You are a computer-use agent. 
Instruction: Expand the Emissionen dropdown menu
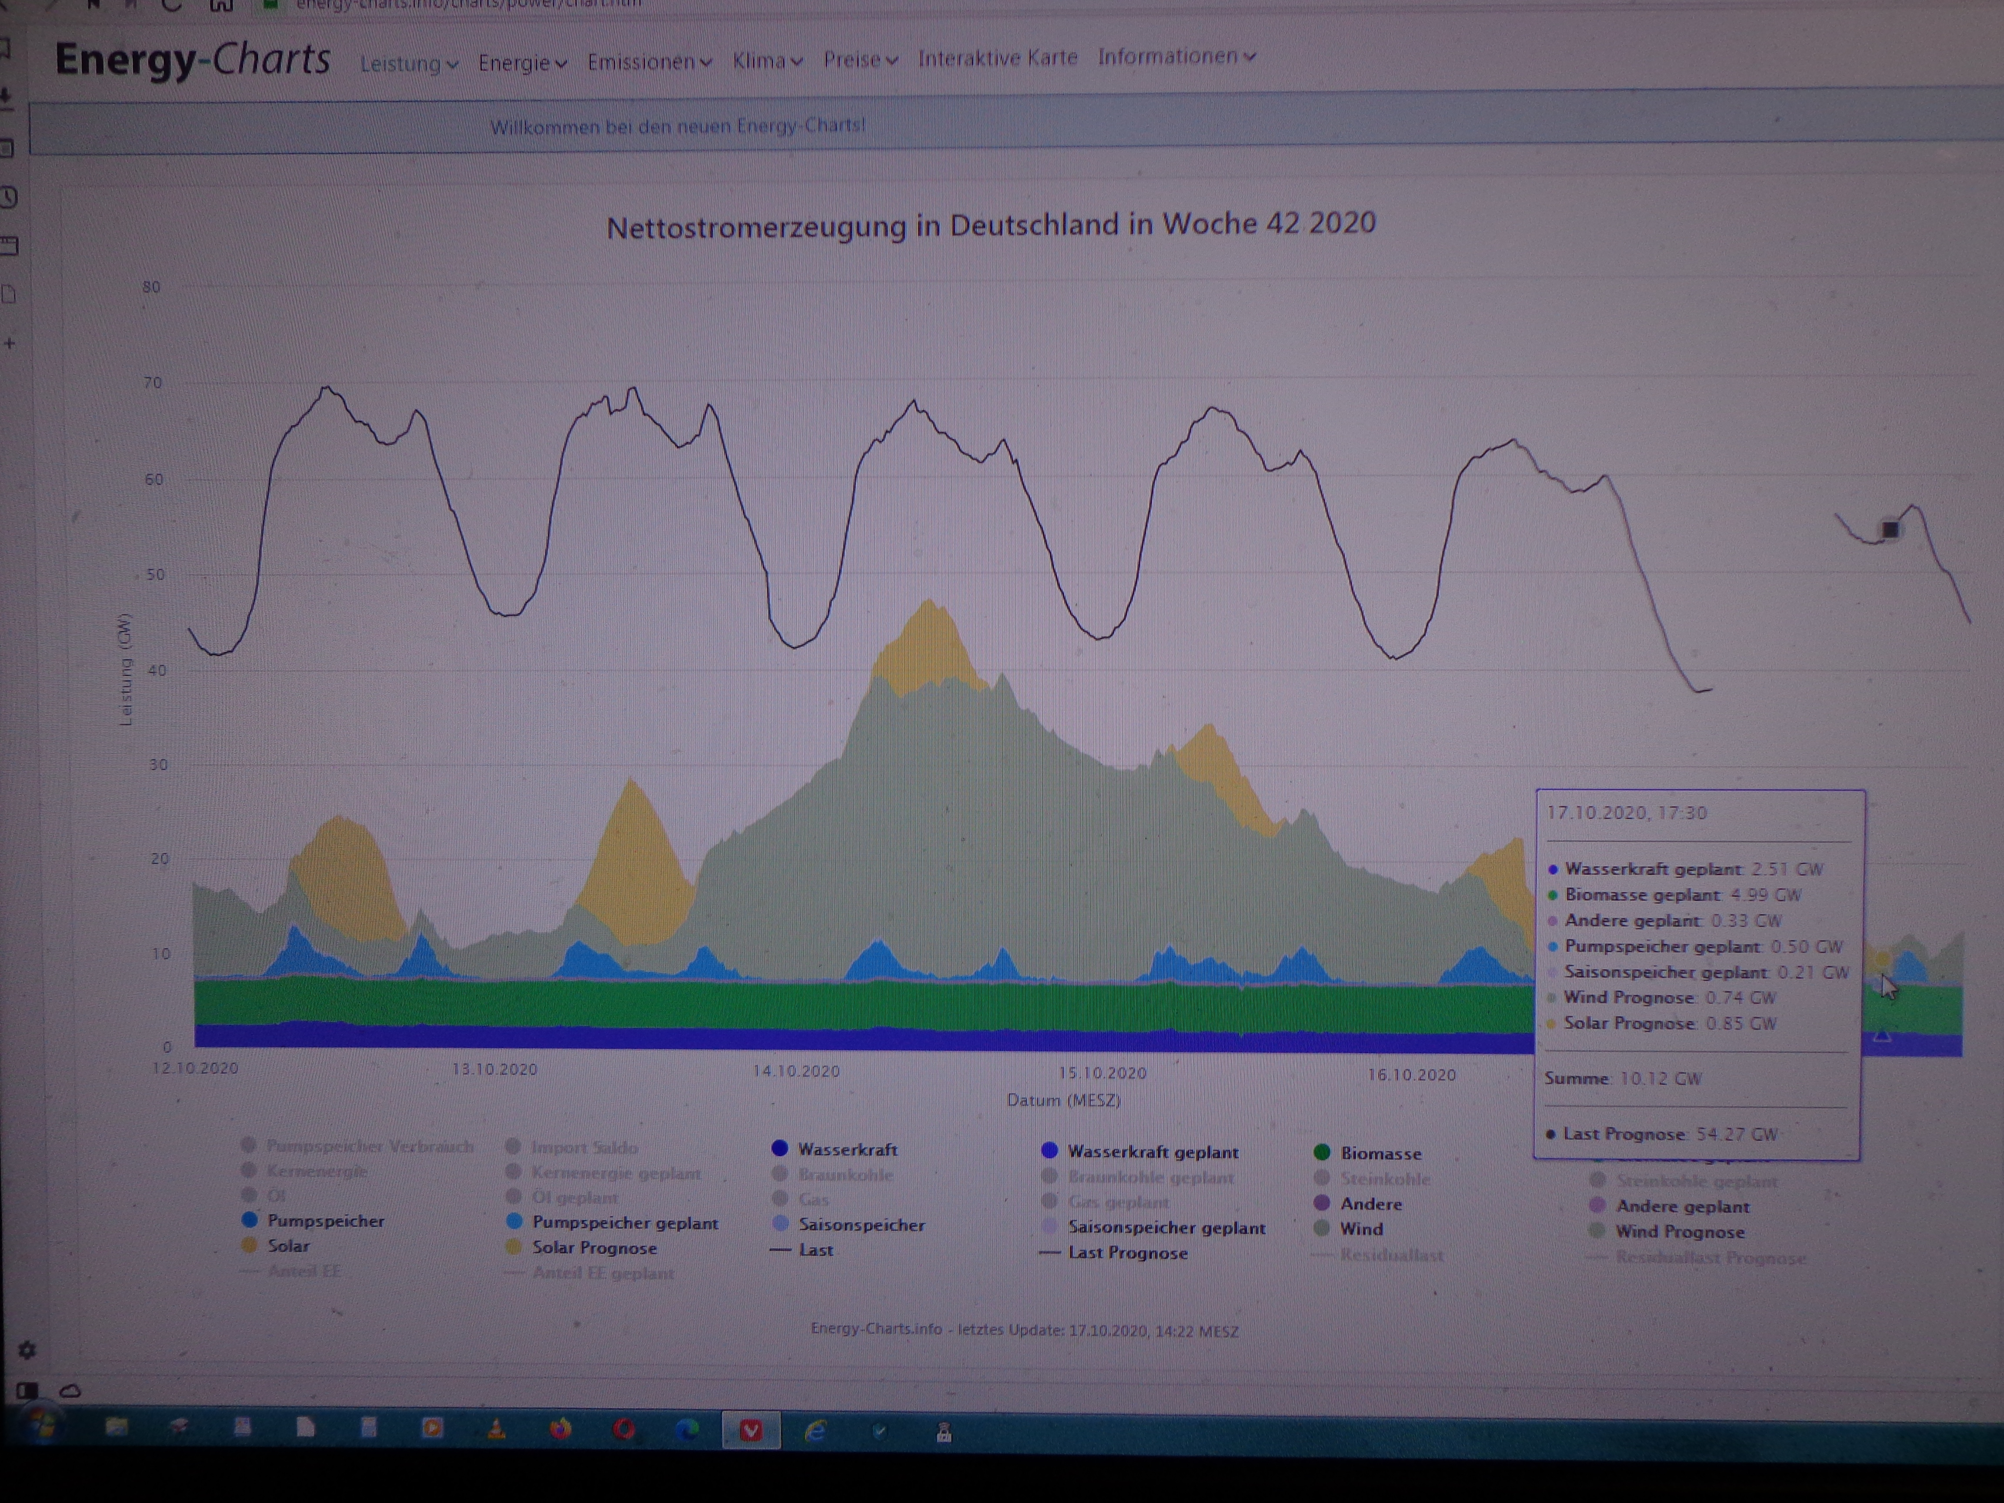[x=649, y=63]
